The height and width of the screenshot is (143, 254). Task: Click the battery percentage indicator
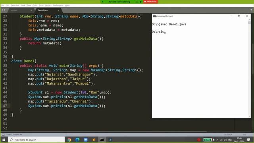[x=208, y=139]
